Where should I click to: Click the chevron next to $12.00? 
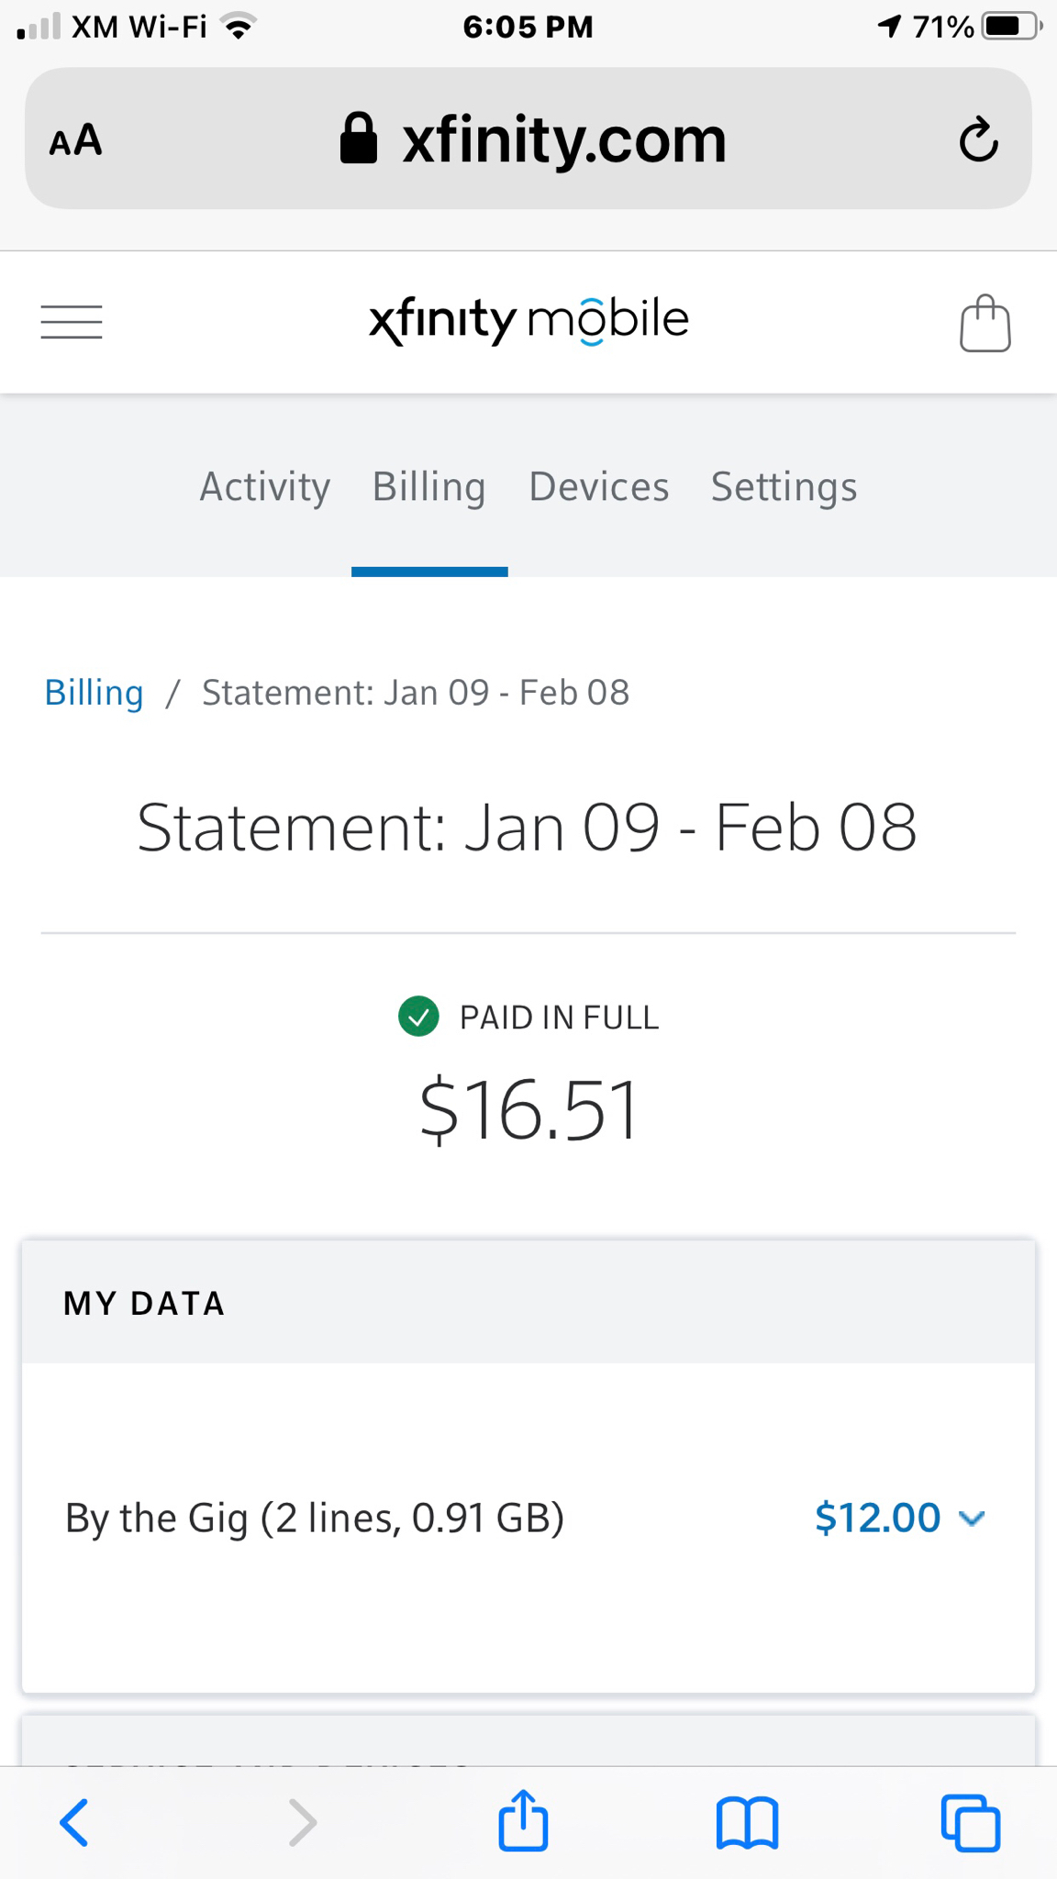(972, 1518)
